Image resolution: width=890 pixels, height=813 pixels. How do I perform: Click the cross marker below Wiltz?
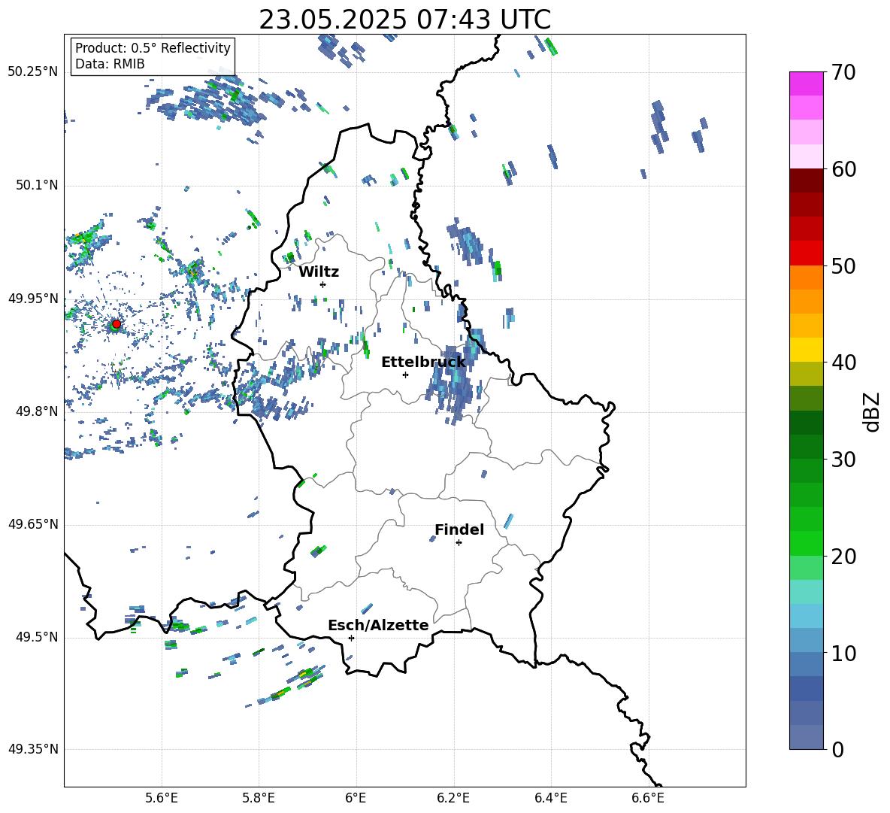pos(323,284)
